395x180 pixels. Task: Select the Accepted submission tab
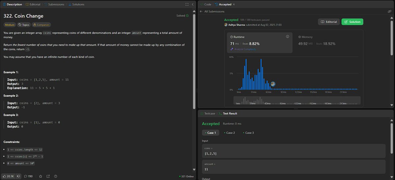click(x=223, y=4)
